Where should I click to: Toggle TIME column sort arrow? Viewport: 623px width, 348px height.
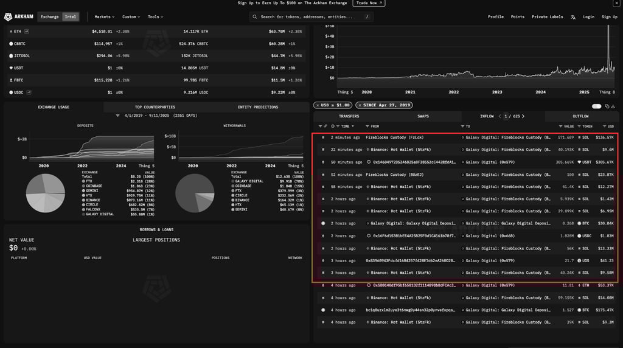pyautogui.click(x=352, y=127)
